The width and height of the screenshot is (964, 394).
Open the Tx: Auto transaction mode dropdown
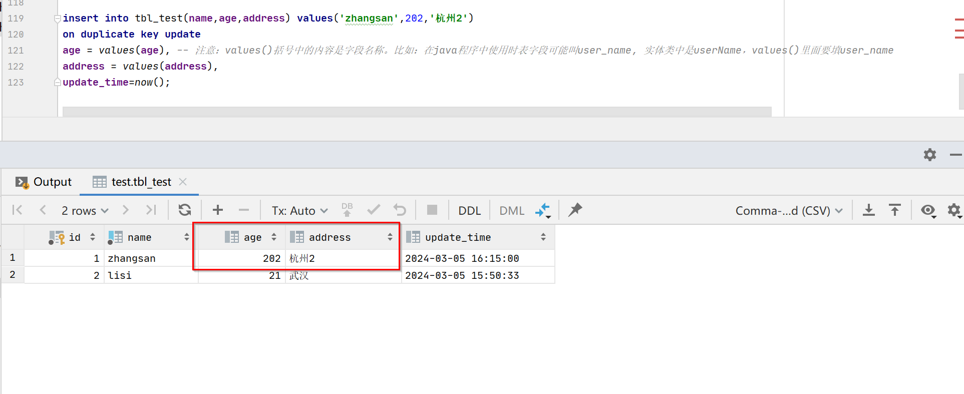point(299,211)
